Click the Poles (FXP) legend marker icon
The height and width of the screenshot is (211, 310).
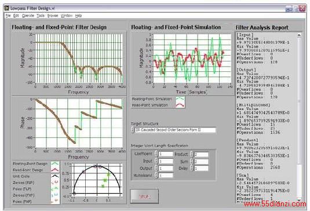[55, 201]
